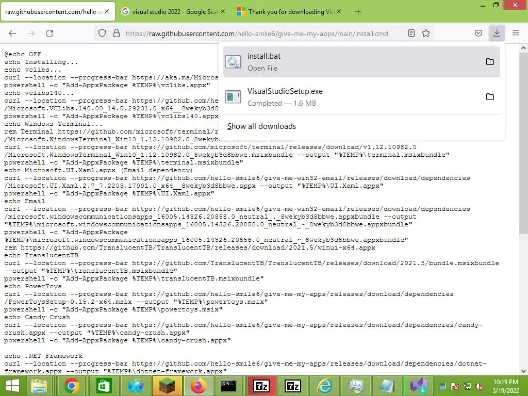The width and height of the screenshot is (528, 396).
Task: Open Firefox application menu
Action: point(516,33)
